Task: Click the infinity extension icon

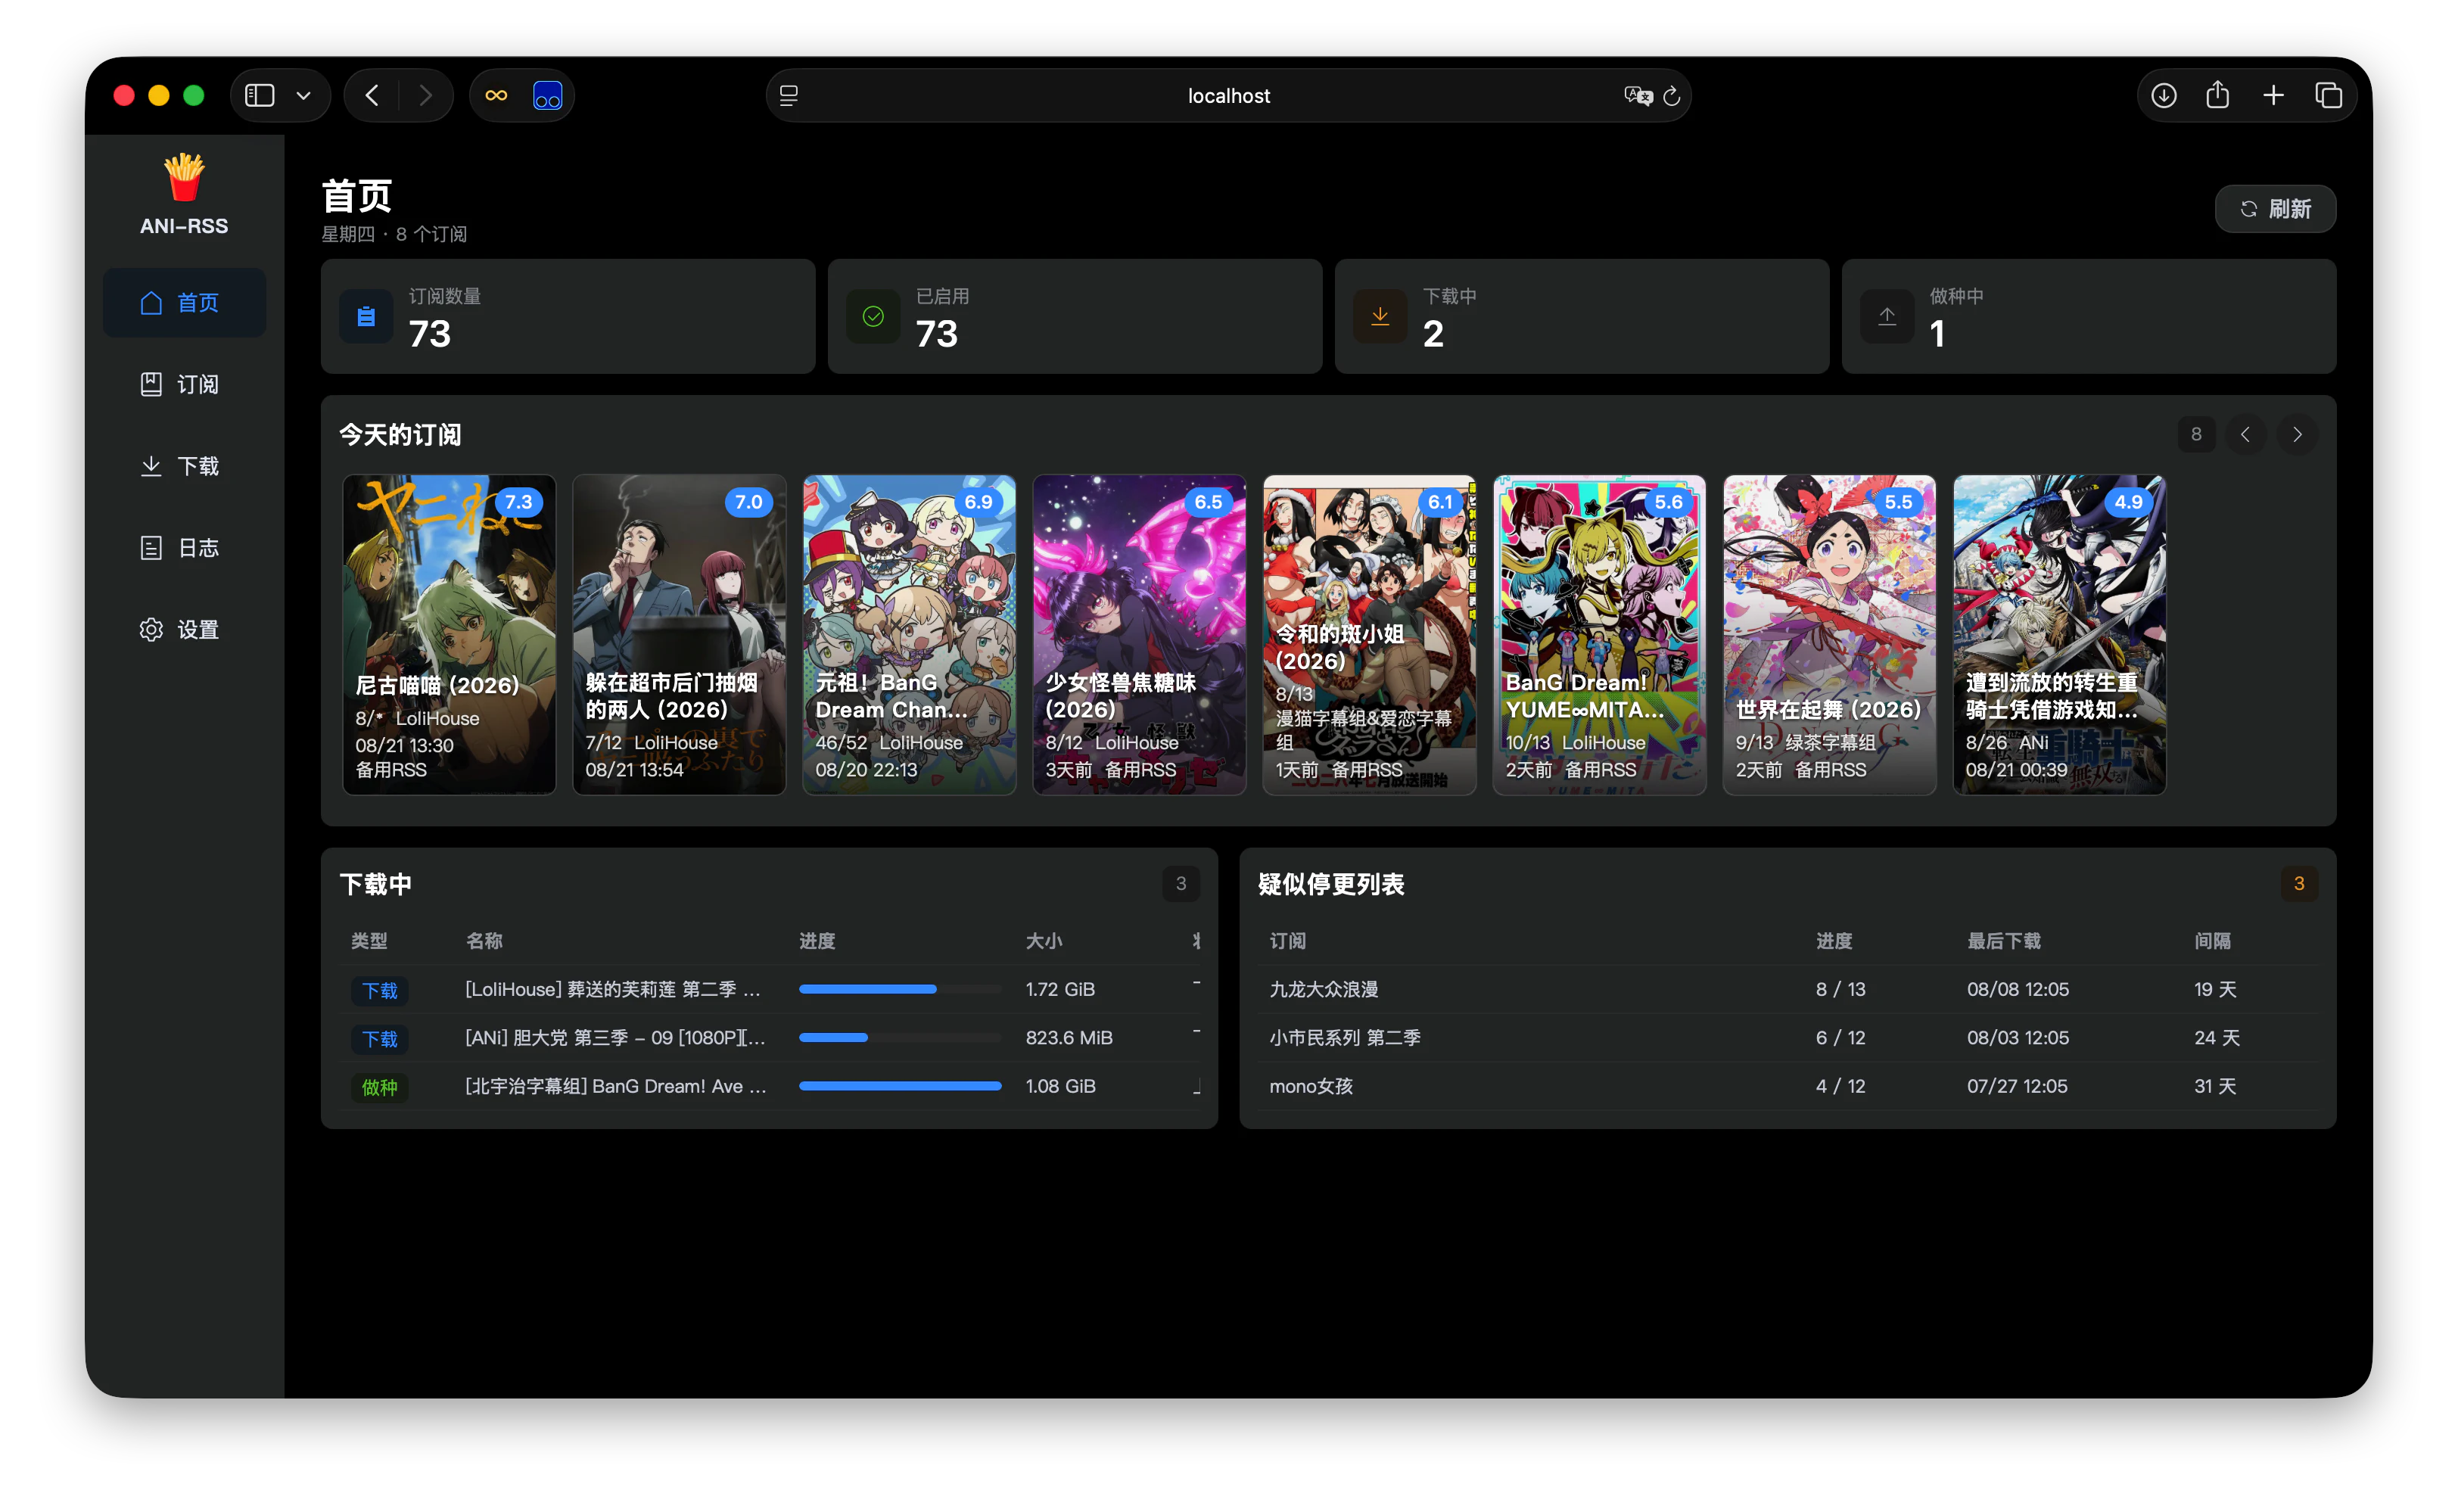Action: (496, 95)
